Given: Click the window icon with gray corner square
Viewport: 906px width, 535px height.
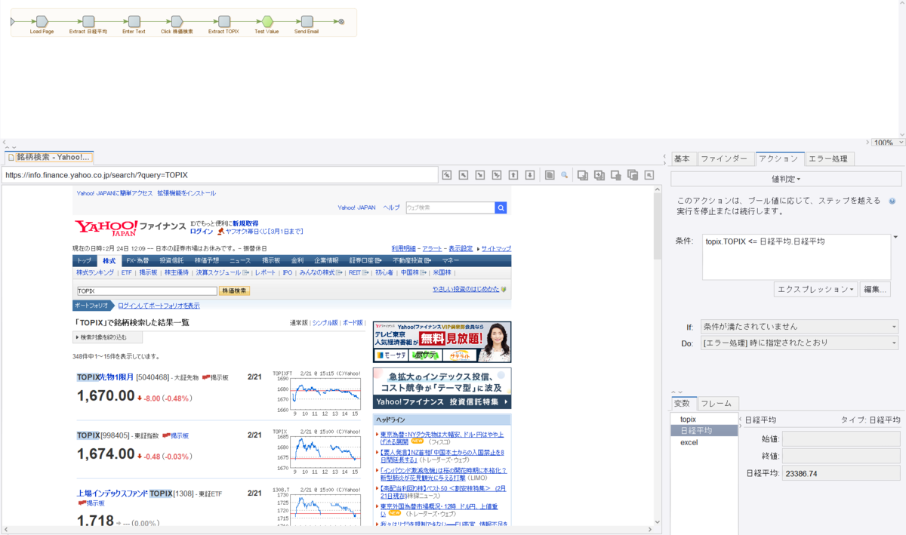Looking at the screenshot, I should click(x=616, y=175).
